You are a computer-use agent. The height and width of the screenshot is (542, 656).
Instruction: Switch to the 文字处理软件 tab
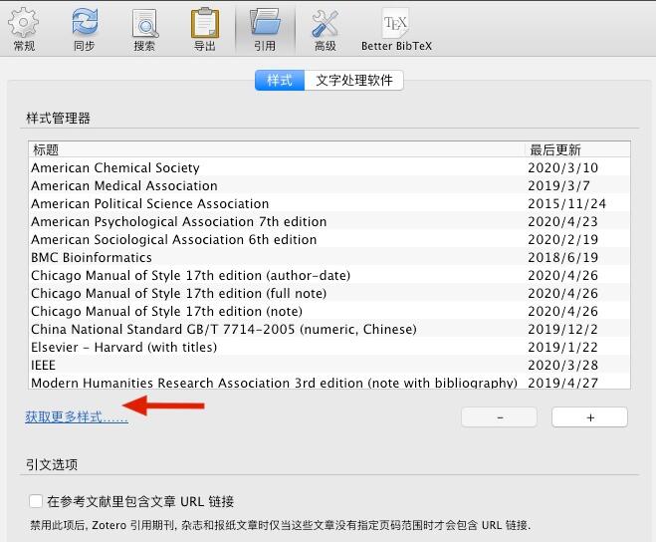point(354,80)
